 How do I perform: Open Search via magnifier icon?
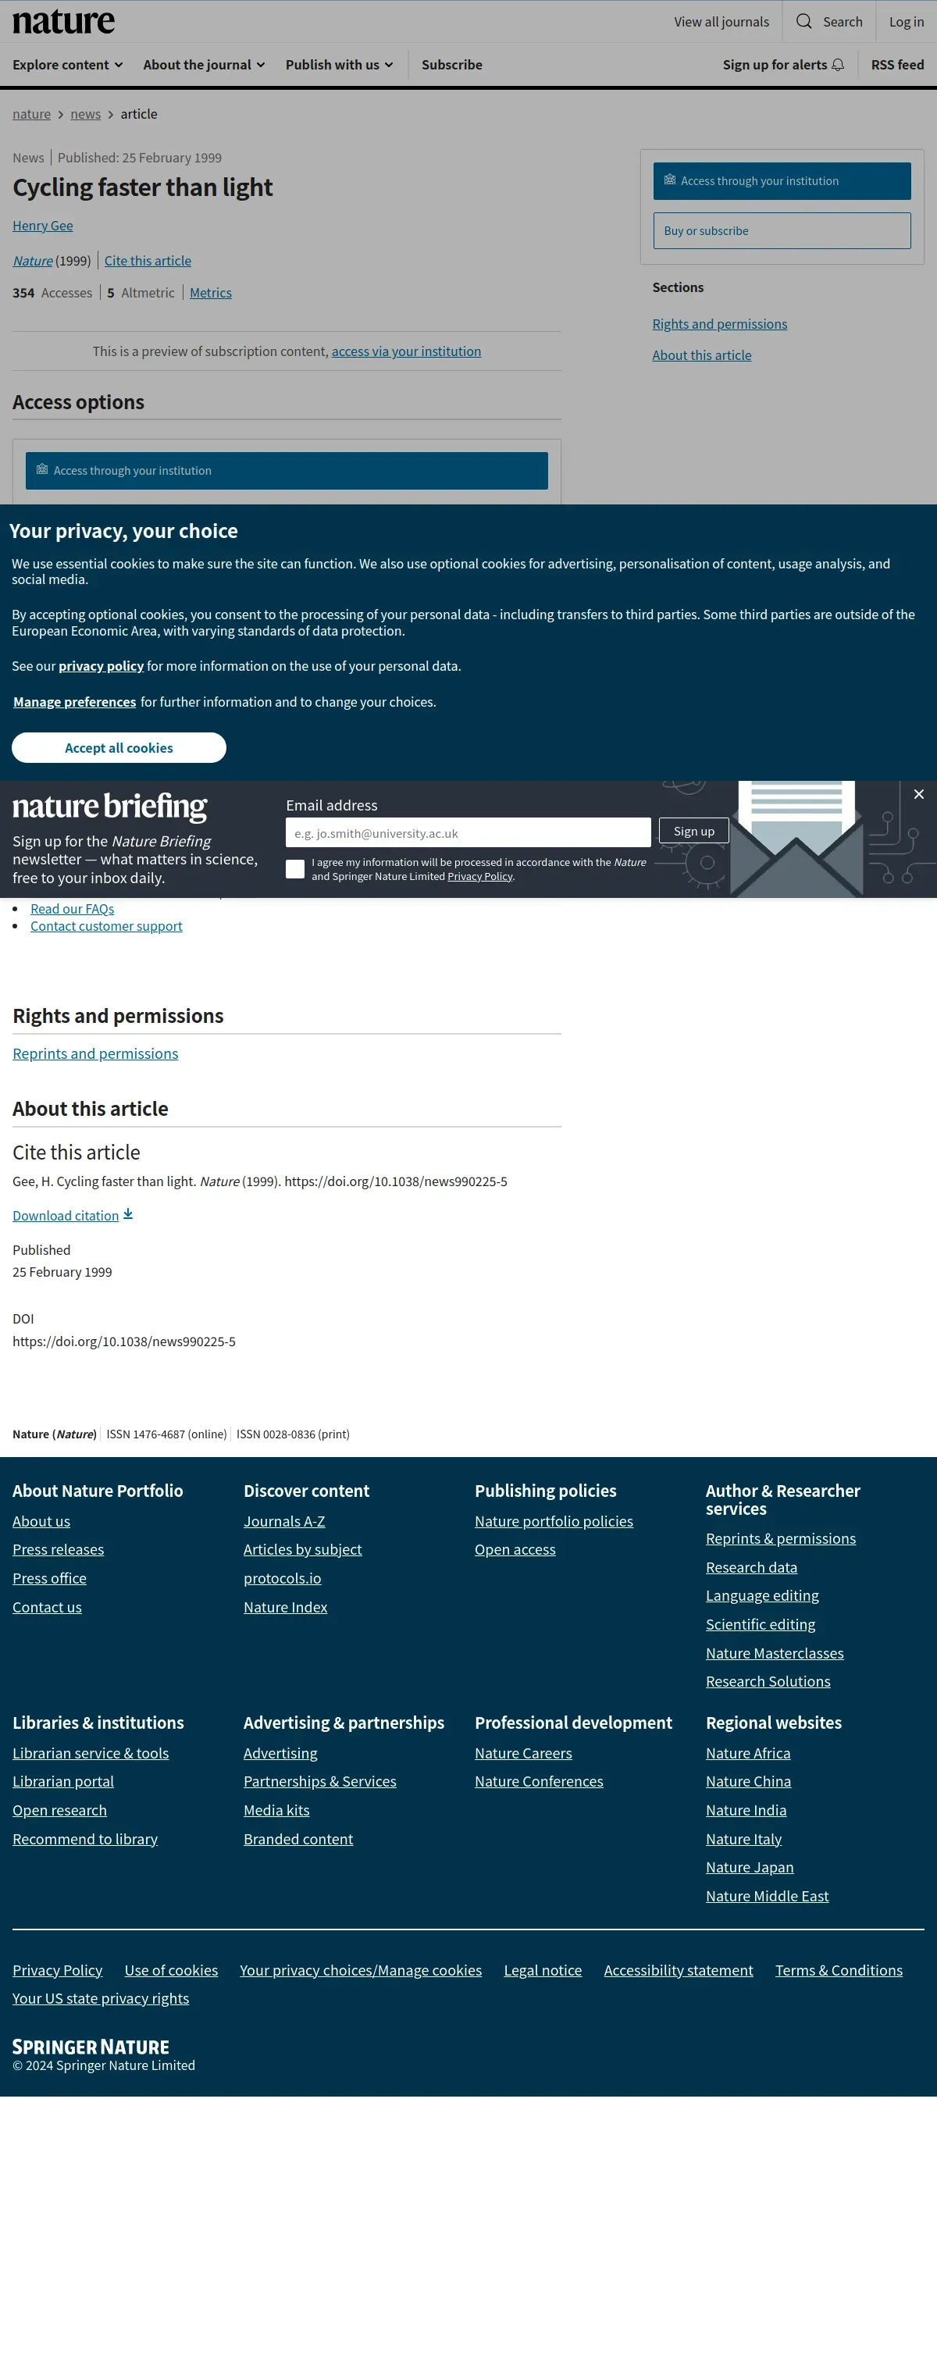pos(803,21)
